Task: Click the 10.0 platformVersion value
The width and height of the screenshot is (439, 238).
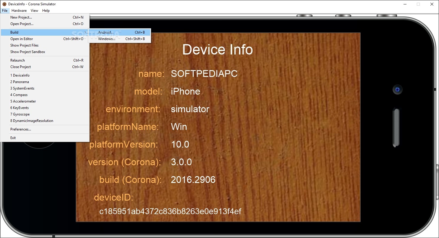Action: 180,144
